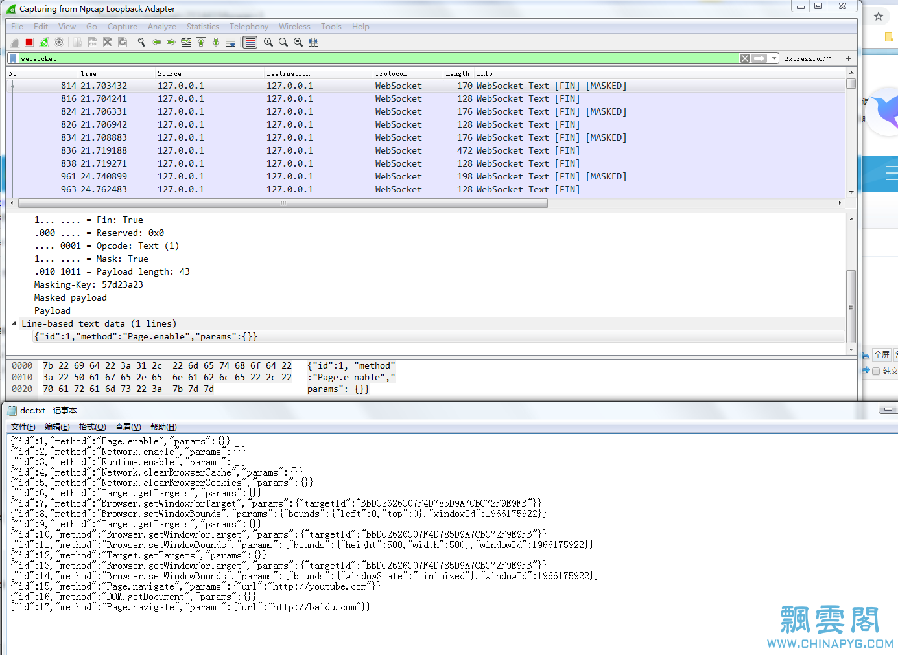Add a filter button with plus

849,58
